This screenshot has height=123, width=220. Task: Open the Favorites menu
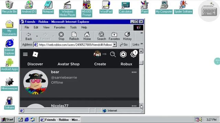(x=59, y=27)
